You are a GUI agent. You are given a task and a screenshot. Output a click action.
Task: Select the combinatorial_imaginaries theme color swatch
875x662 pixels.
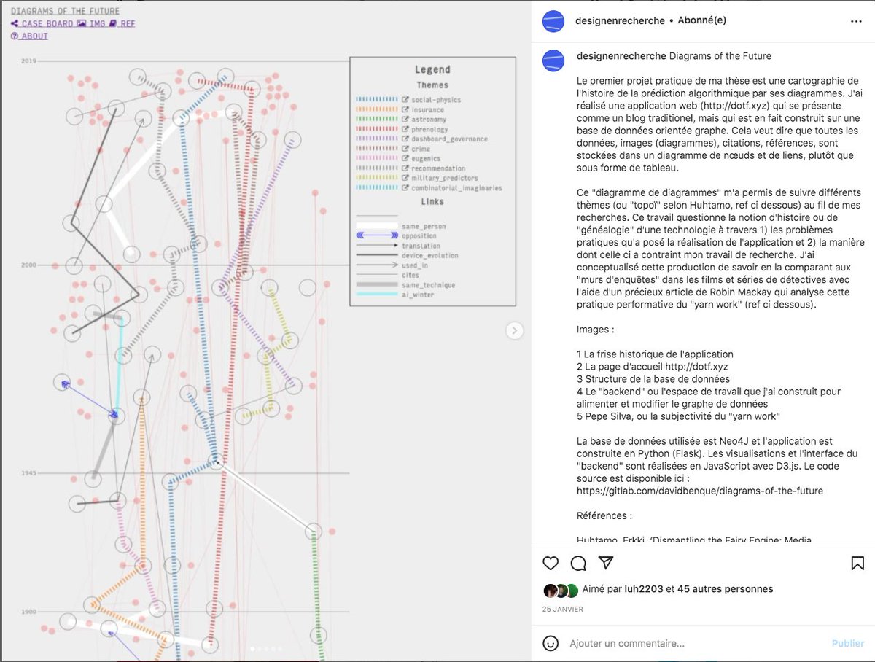pyautogui.click(x=376, y=188)
